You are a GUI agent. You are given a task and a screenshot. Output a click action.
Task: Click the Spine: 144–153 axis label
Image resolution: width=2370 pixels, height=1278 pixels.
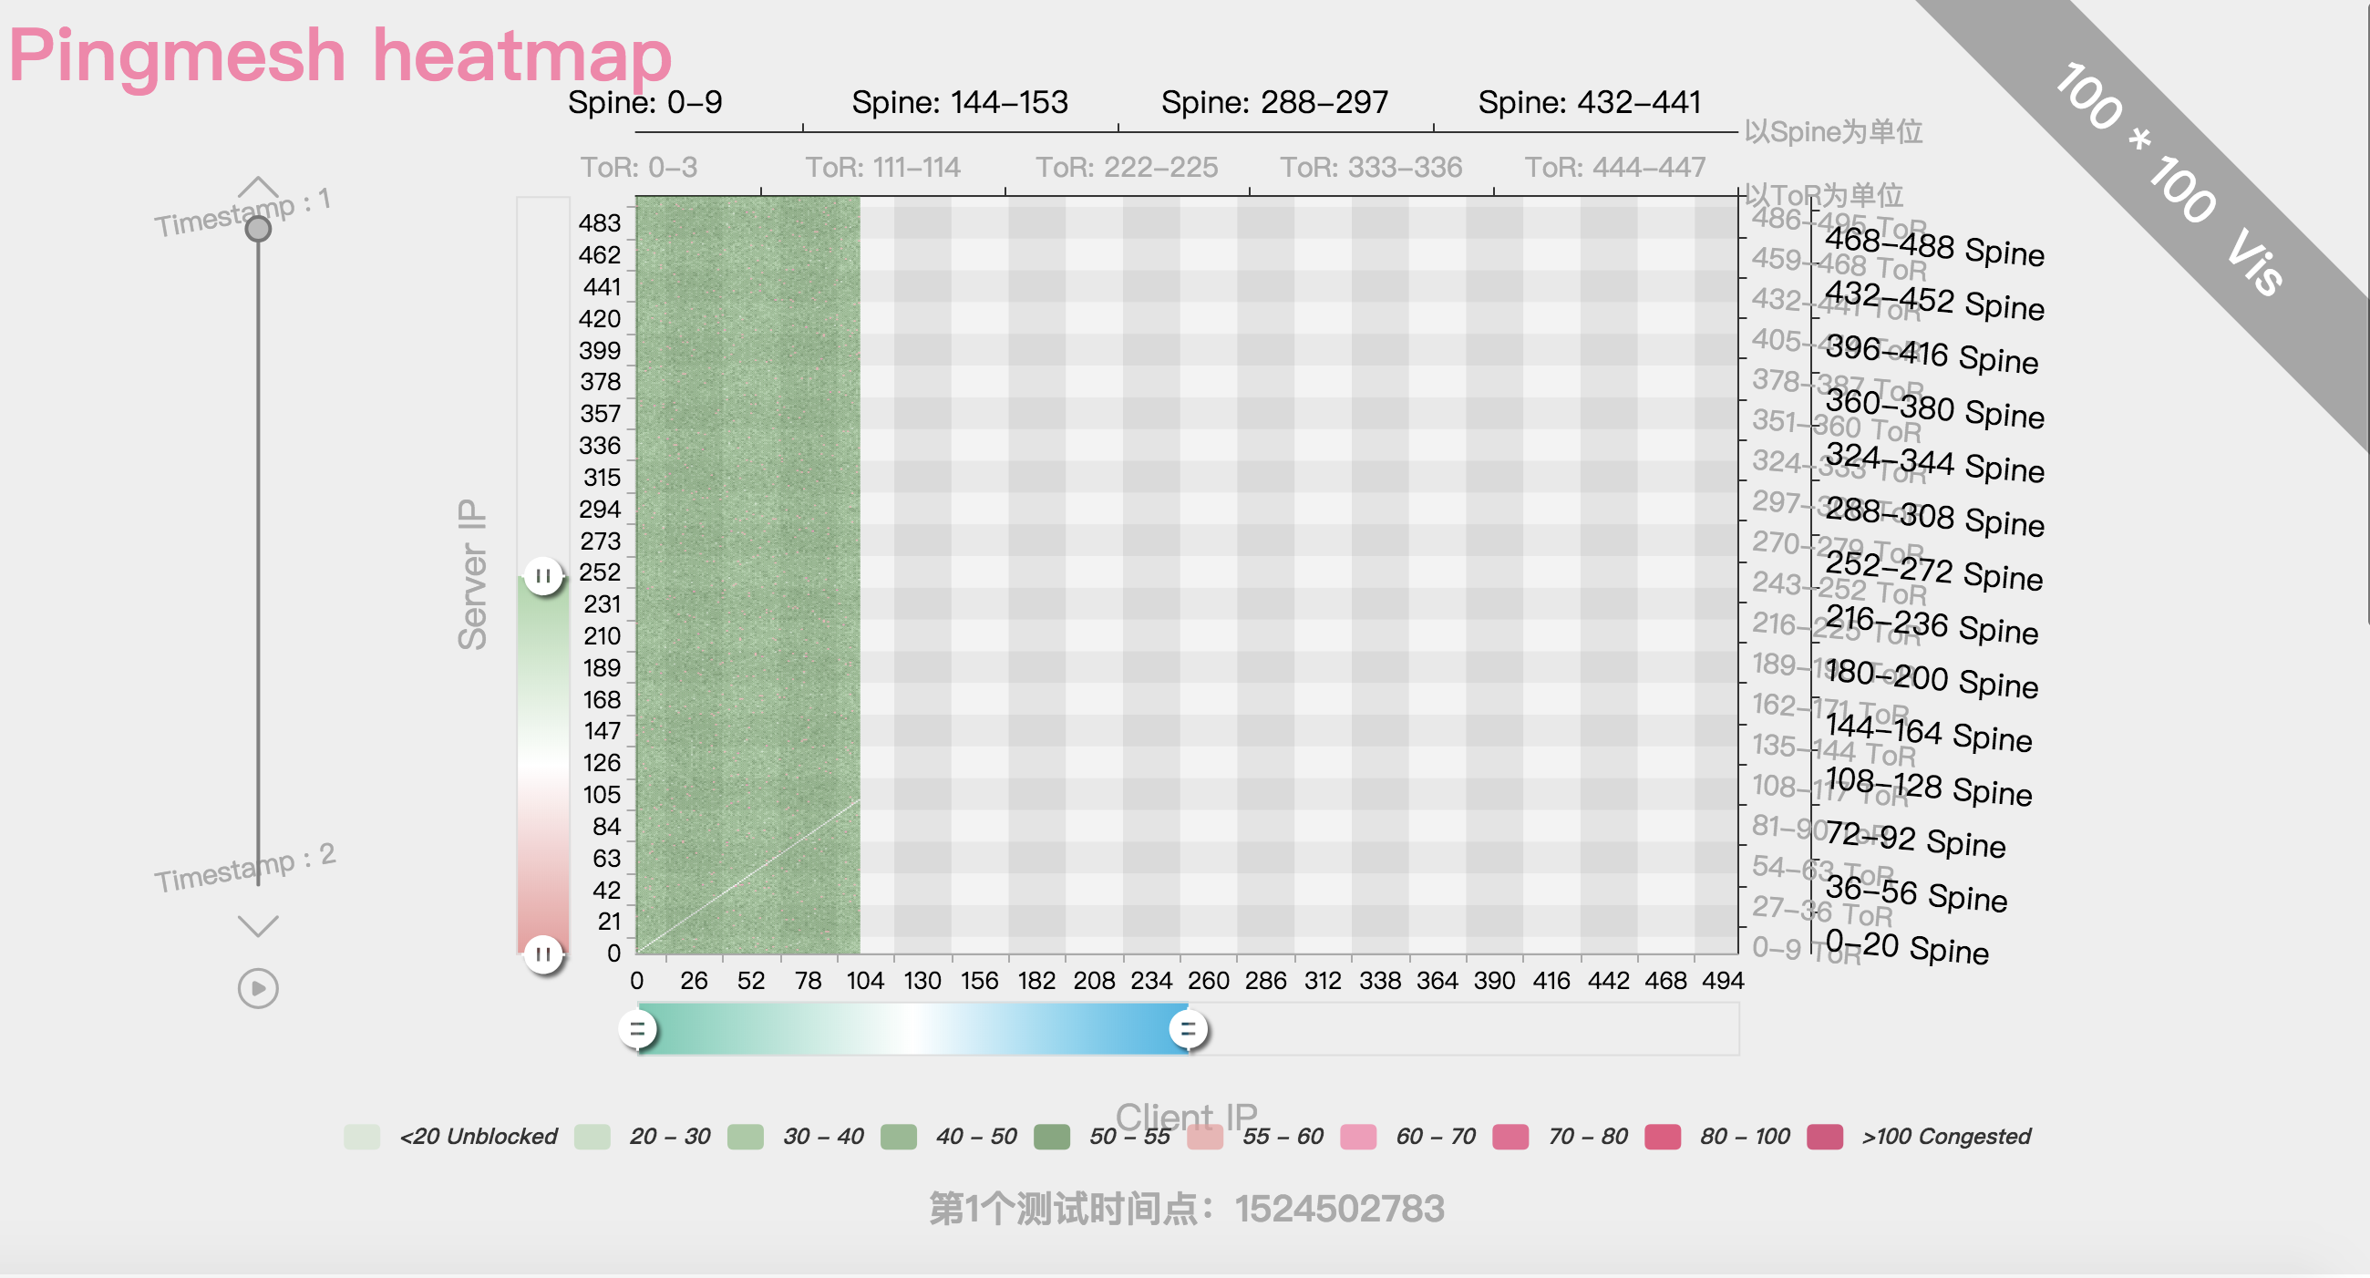960,101
